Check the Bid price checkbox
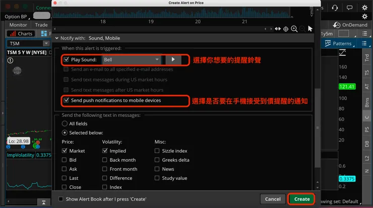Image resolution: width=373 pixels, height=208 pixels. click(64, 160)
